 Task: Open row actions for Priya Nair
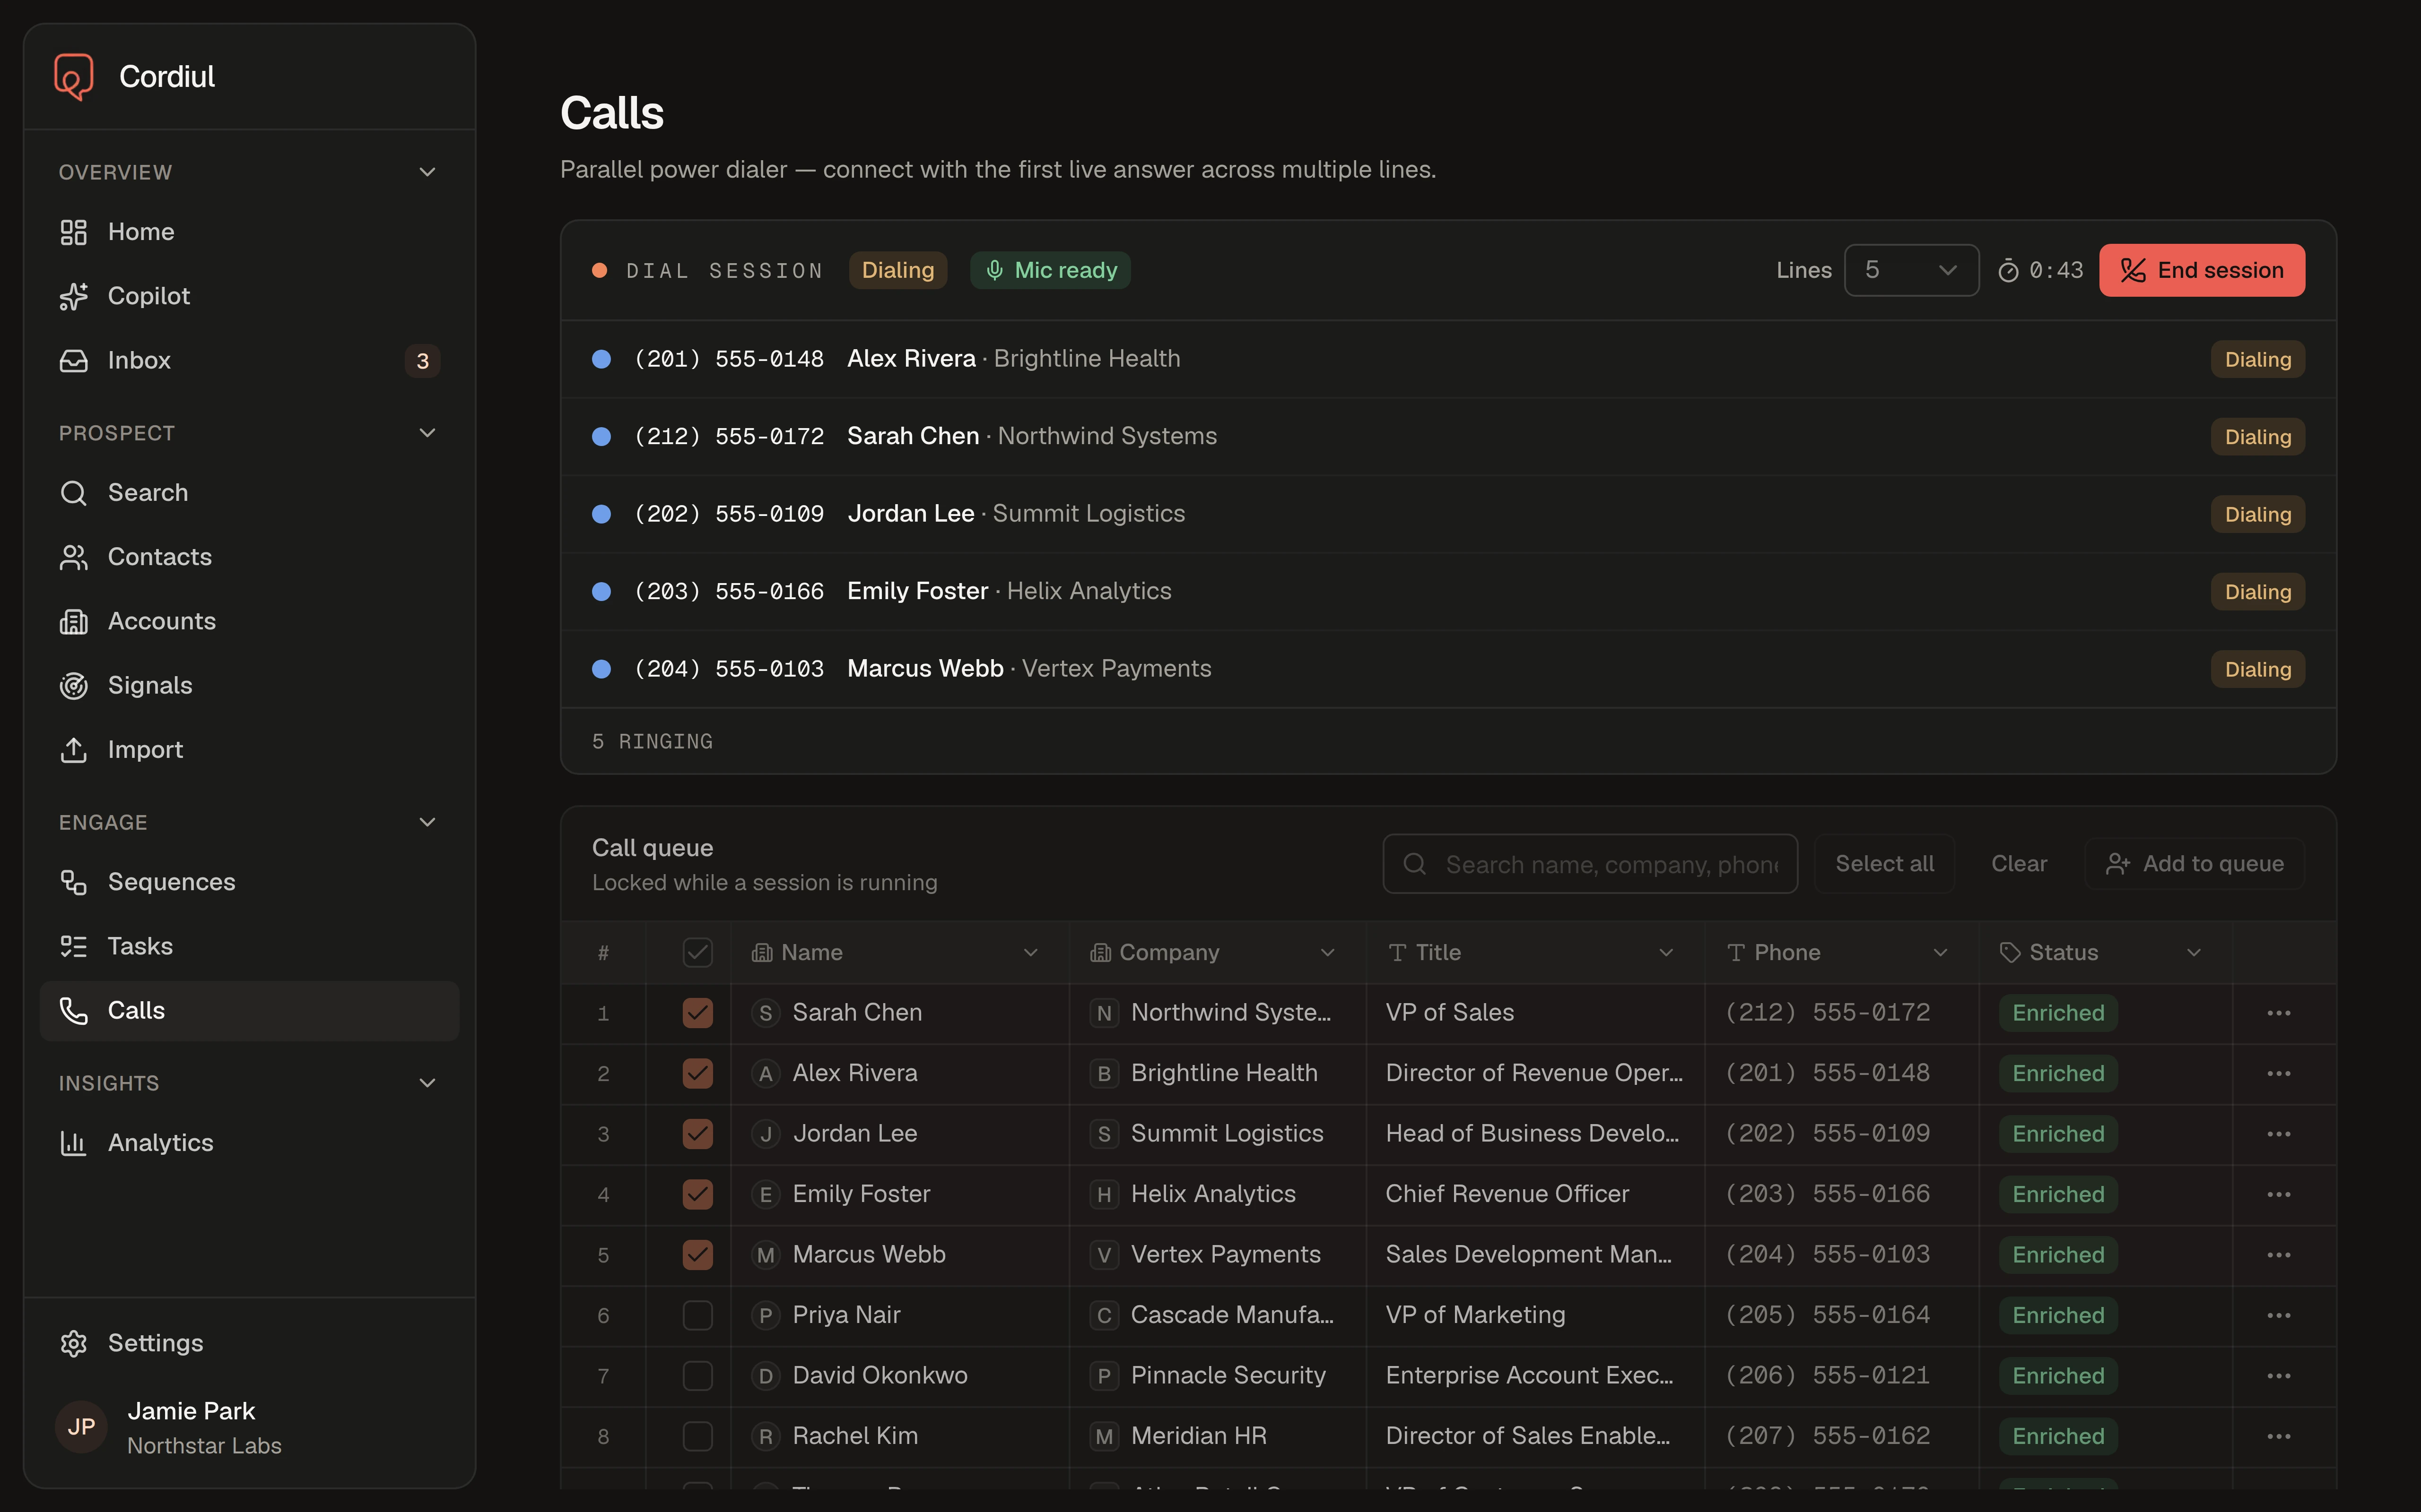coord(2279,1316)
